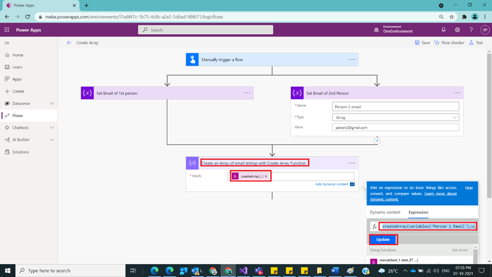Expand the Chatbots section chevron
The height and width of the screenshot is (277, 492).
pyautogui.click(x=52, y=127)
